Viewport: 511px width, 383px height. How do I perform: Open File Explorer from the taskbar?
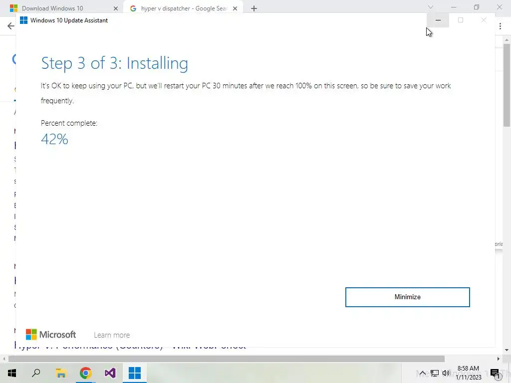[61, 373]
